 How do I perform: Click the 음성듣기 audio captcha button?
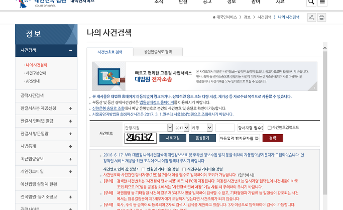[x=202, y=138]
